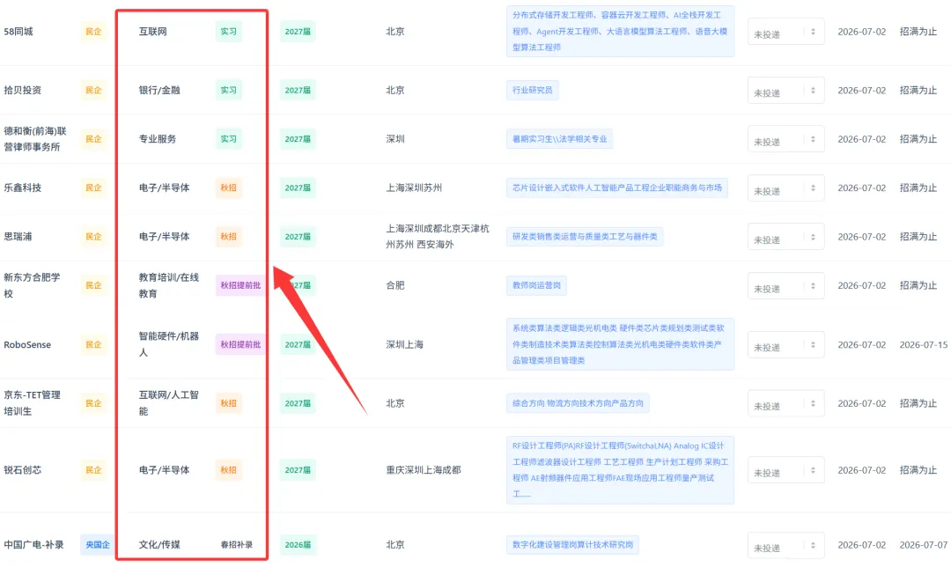Click the 实习 tag in the 拾贝投资 row
The image size is (951, 567).
pos(229,91)
